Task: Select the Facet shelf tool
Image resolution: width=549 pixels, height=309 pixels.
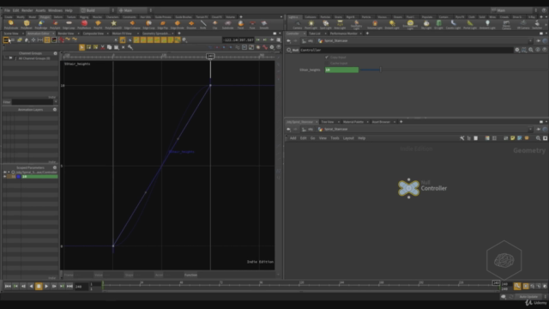Action: (x=240, y=25)
